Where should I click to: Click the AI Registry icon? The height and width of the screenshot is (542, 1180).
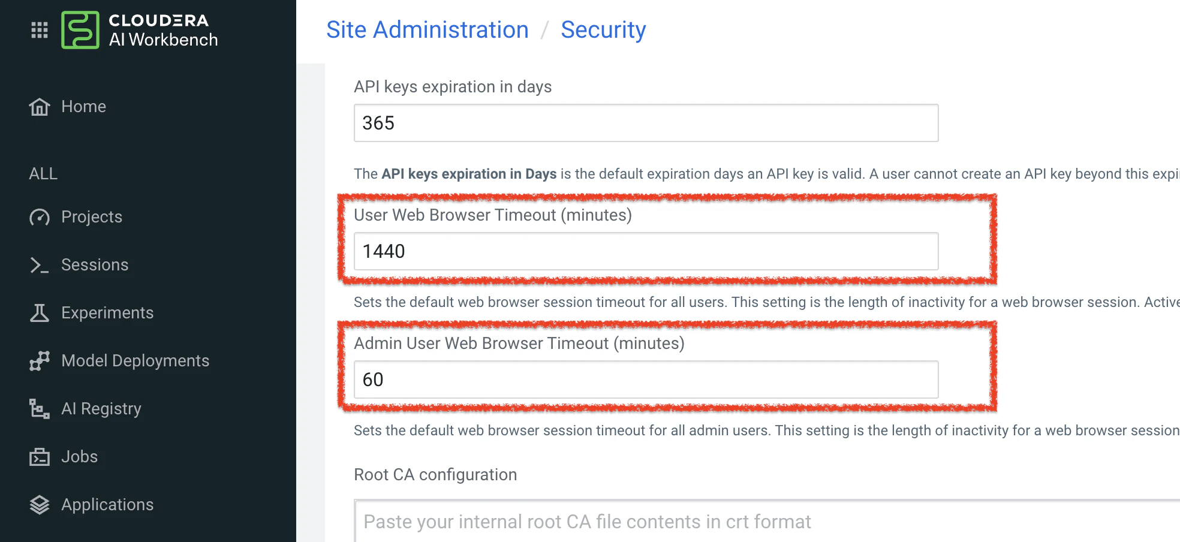(x=40, y=409)
